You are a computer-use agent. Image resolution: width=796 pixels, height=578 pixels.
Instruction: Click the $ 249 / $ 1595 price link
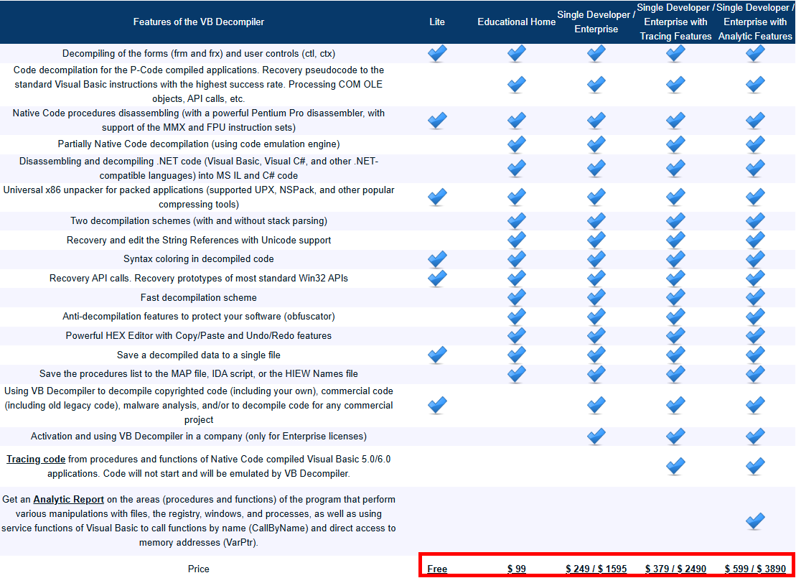(x=596, y=569)
